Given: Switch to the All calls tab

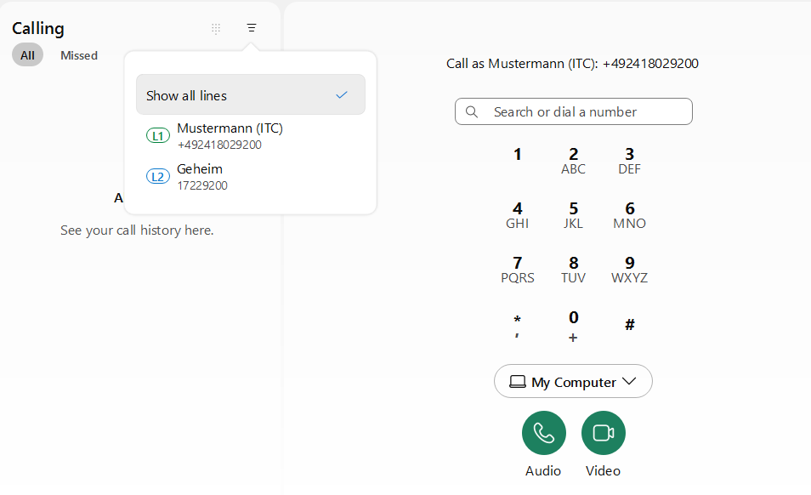Looking at the screenshot, I should pyautogui.click(x=27, y=55).
